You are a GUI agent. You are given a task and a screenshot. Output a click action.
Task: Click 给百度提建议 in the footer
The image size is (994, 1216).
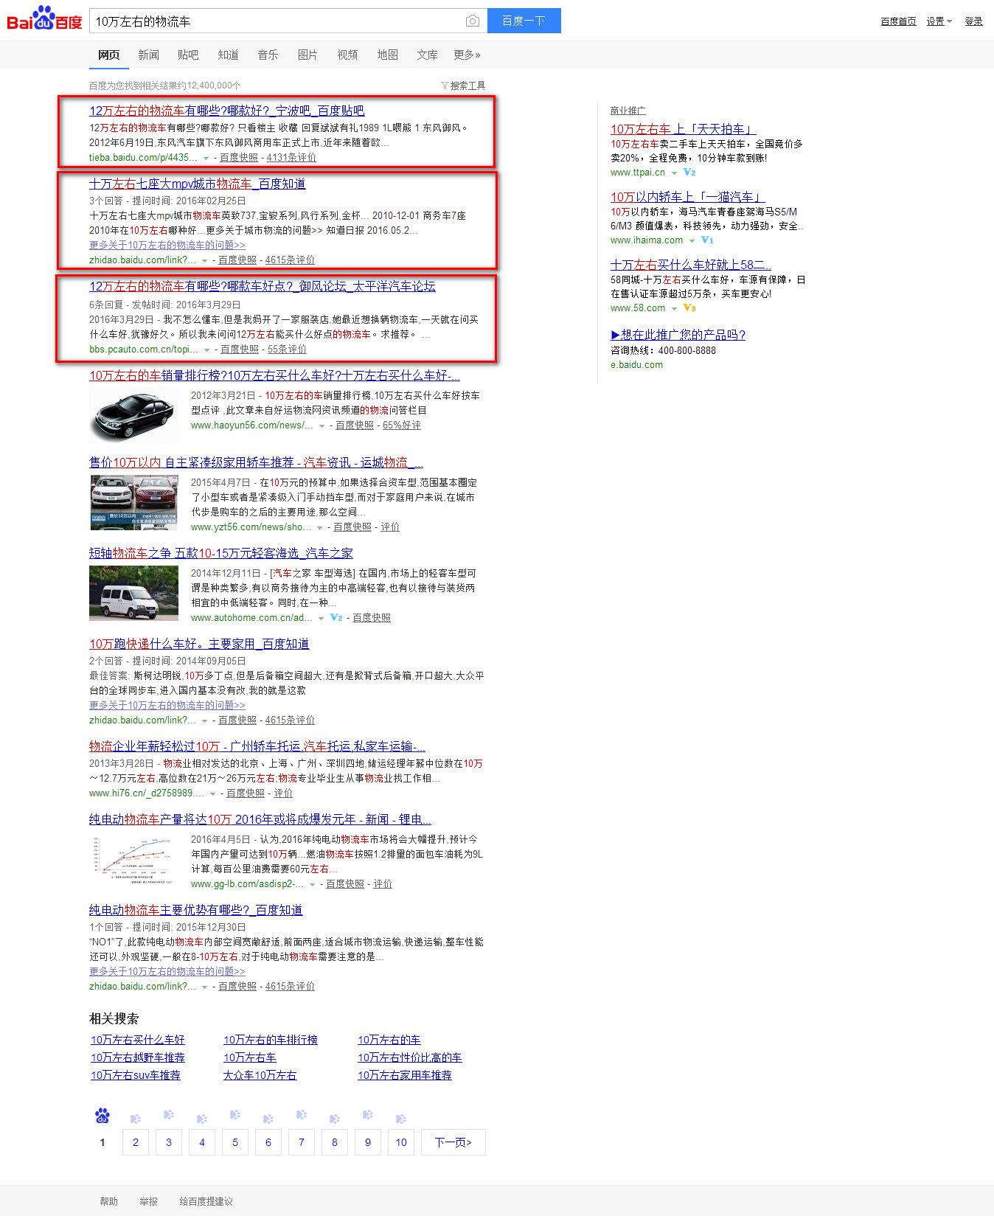tap(206, 1201)
